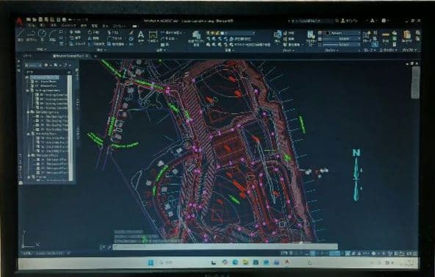The image size is (435, 277).
Task: Click the Match Properties icon
Action: point(311,37)
